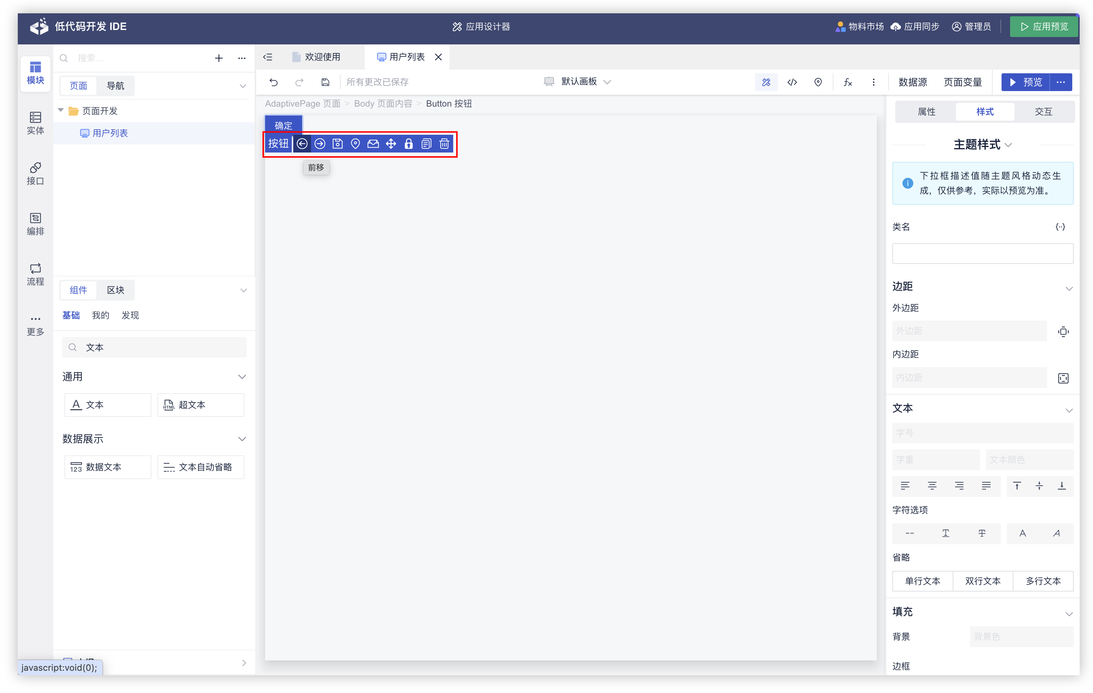Click the lock icon on button toolbar

(408, 144)
